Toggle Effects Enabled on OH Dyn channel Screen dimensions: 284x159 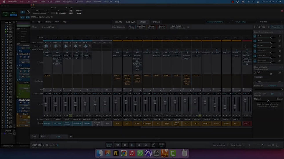click(47, 50)
